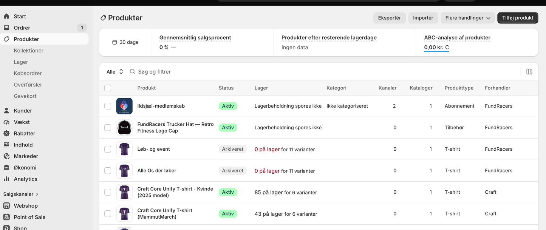Open product name Ildsjæl-medlemskab

coord(161,106)
